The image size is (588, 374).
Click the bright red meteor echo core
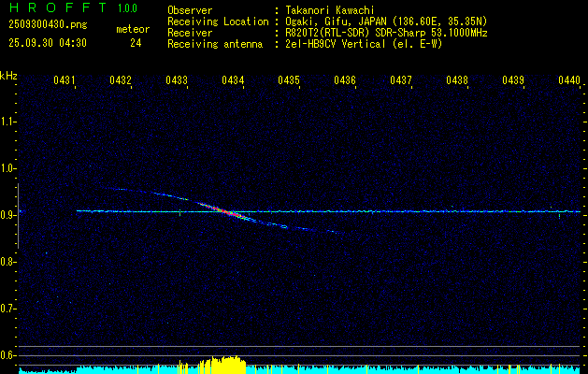pyautogui.click(x=222, y=210)
